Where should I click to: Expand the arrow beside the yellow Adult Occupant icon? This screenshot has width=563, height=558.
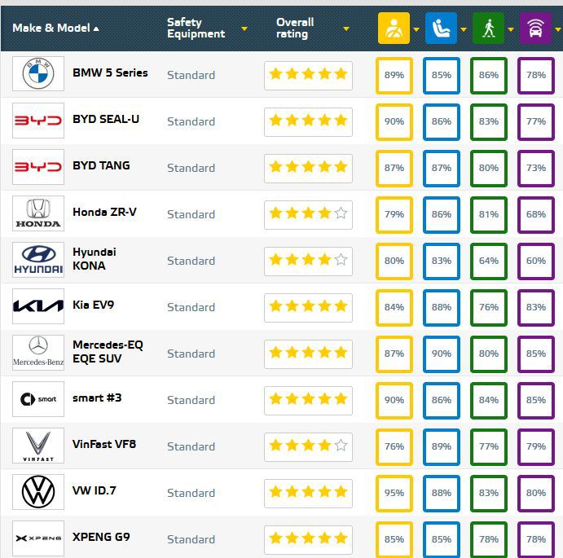click(x=416, y=29)
